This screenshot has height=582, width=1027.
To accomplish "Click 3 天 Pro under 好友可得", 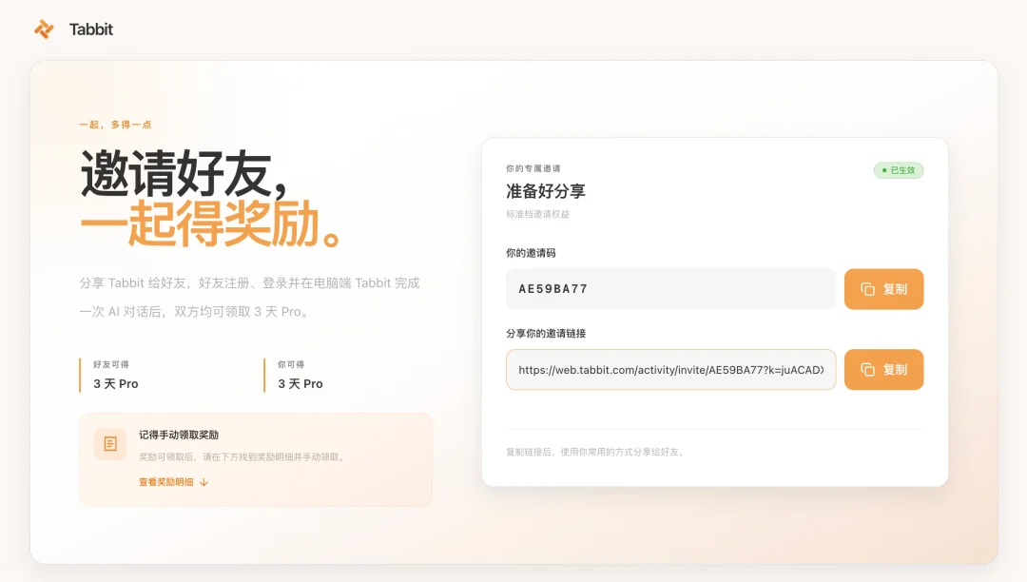I will (116, 383).
